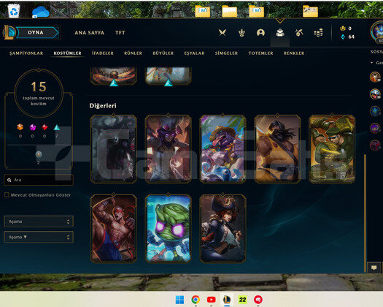383x307 pixels.
Task: Open the TOTEMLER tab
Action: tap(260, 53)
